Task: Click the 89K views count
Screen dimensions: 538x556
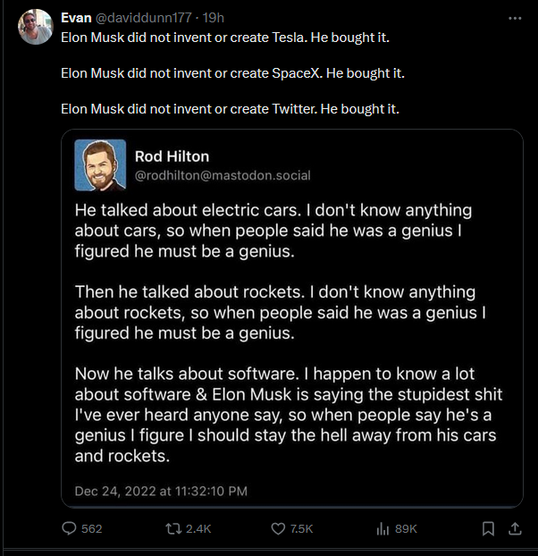Action: point(406,528)
